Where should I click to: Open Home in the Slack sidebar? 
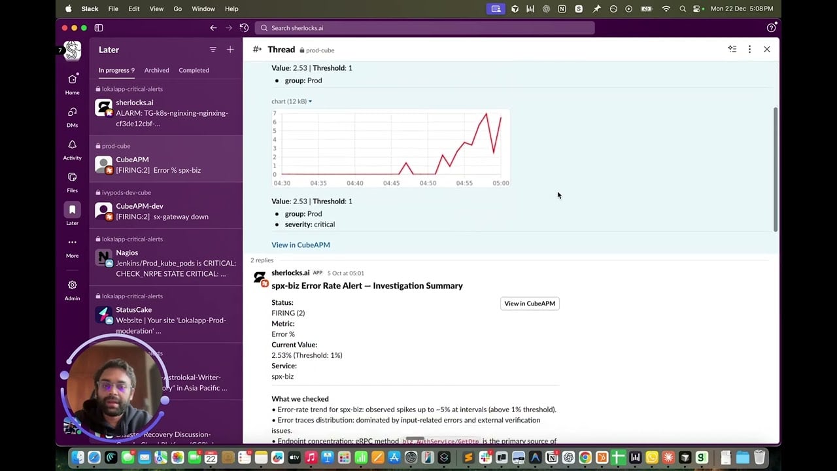72,84
